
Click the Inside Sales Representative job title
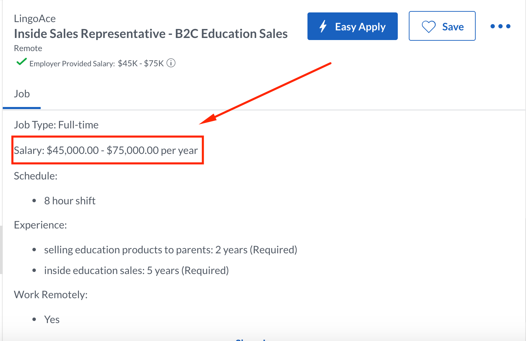pyautogui.click(x=151, y=34)
